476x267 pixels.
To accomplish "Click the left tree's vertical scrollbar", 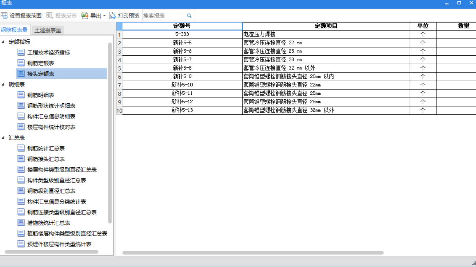I will click(110, 133).
